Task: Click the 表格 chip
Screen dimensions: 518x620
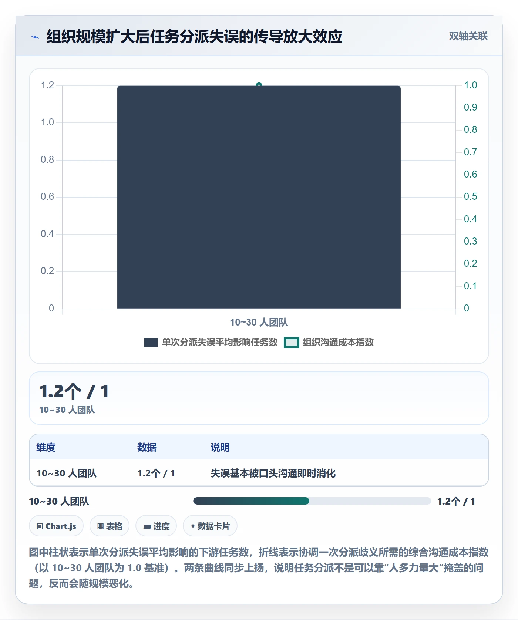Action: pos(110,526)
